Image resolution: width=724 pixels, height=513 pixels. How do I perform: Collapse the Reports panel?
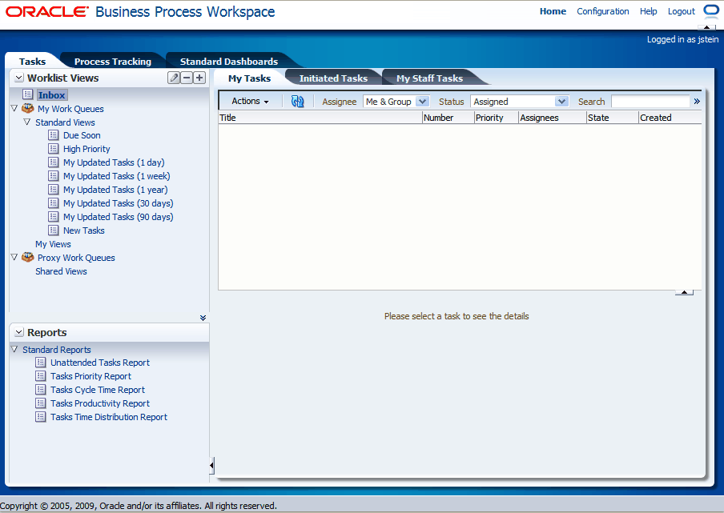(19, 332)
